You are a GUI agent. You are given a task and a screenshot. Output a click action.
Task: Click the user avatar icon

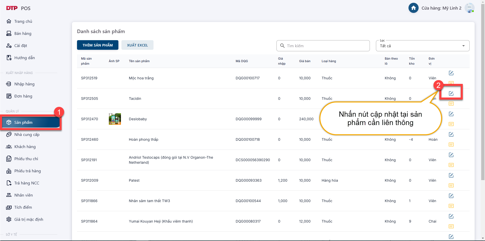pos(469,8)
